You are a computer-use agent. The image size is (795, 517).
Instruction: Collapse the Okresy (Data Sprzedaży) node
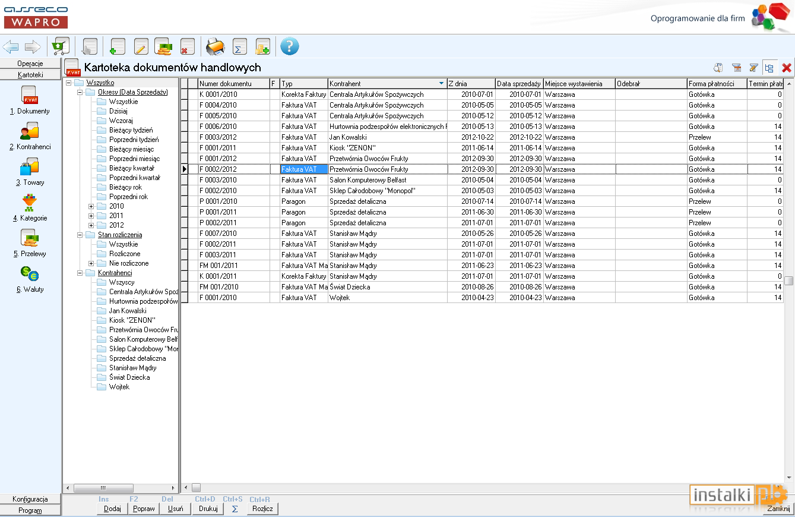coord(80,92)
